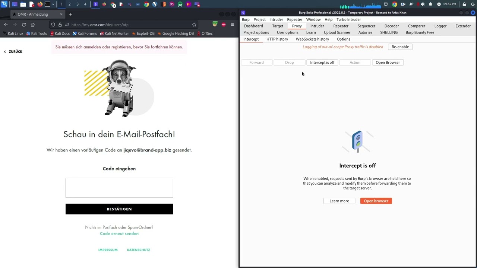
Task: Open the Autorize tab
Action: [x=365, y=32]
